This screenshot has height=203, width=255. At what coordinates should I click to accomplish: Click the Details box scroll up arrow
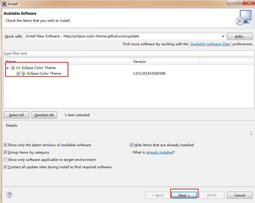coord(251,132)
